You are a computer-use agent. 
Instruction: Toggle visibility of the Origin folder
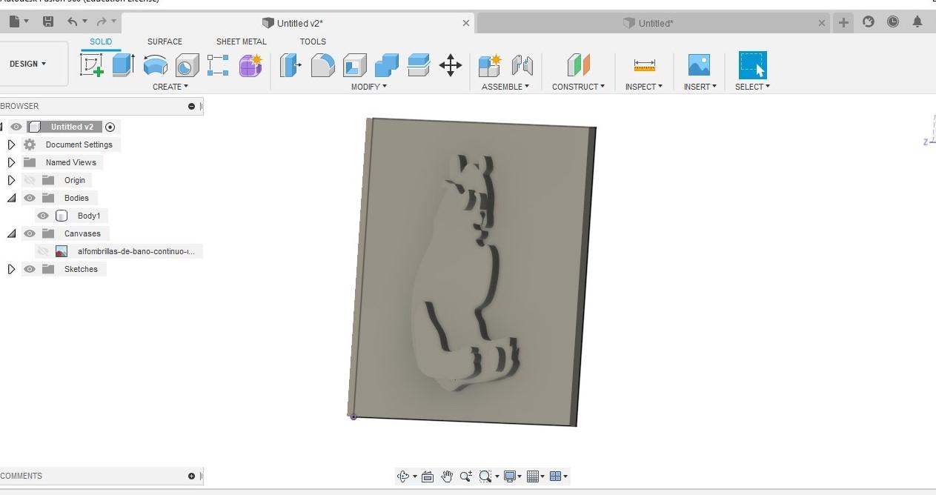tap(30, 180)
